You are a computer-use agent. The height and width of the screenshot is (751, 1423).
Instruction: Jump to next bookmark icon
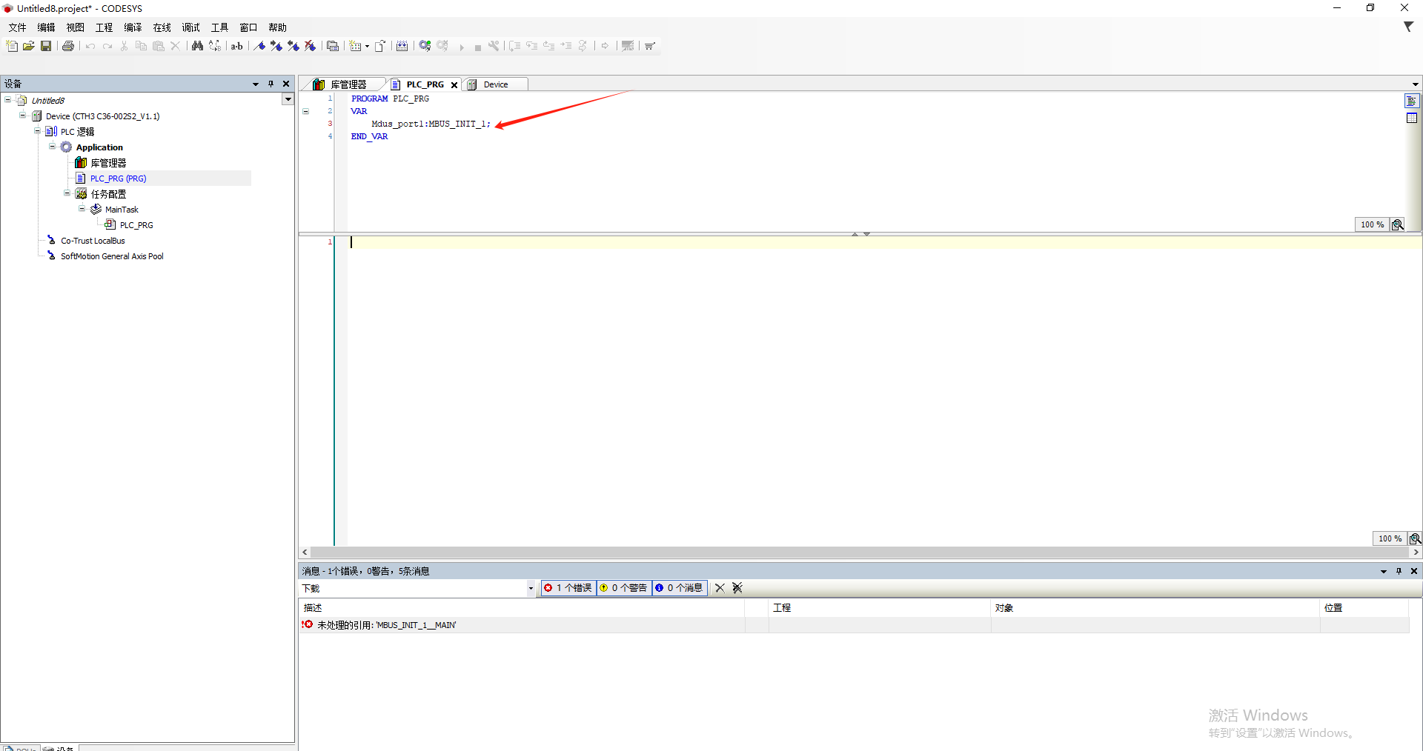click(x=276, y=46)
